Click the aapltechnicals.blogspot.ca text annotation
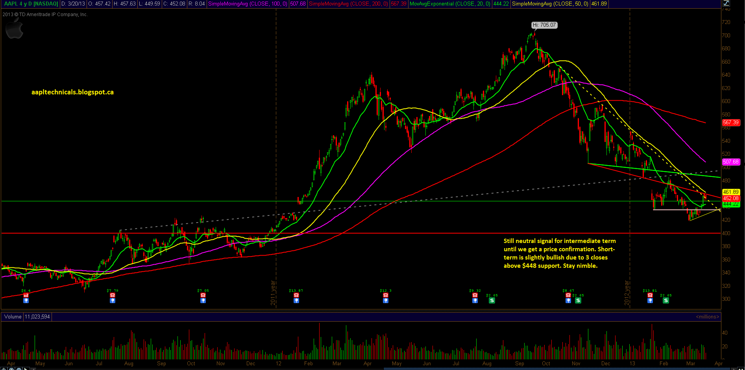745x370 pixels. click(72, 92)
